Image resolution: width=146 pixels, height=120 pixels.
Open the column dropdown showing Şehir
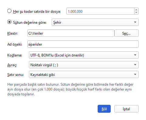[95, 22]
